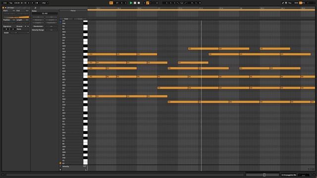
Task: Click the Tap tempo button
Action: coord(11,3)
